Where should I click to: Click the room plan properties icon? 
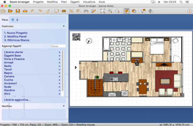[x=56, y=11]
